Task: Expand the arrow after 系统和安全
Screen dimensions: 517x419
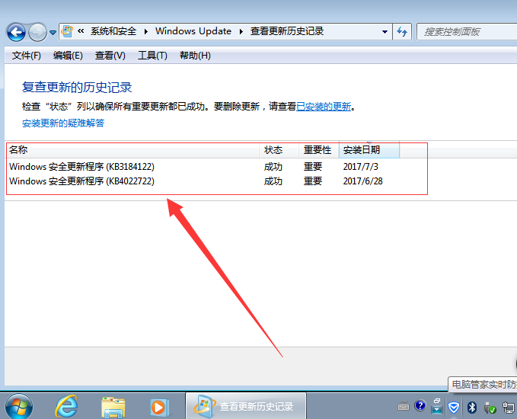Action: [x=145, y=32]
